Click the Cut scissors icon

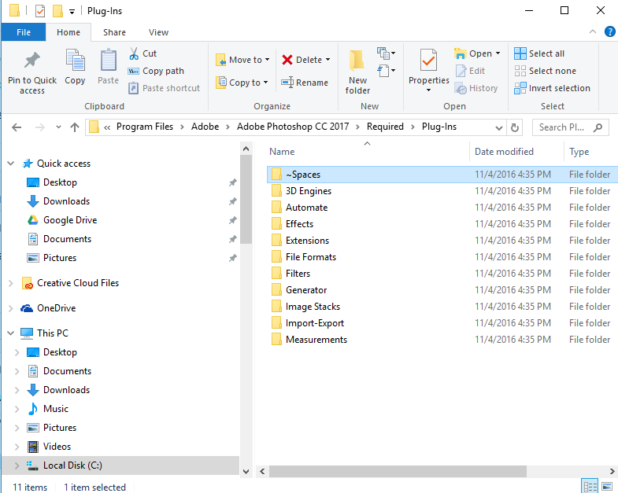tap(134, 53)
